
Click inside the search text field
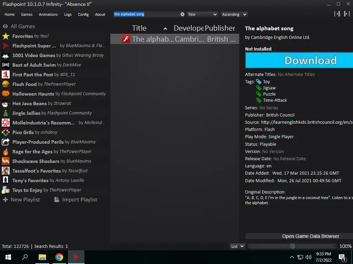click(147, 14)
